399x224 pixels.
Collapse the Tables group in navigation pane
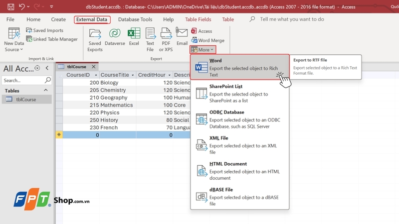point(46,91)
